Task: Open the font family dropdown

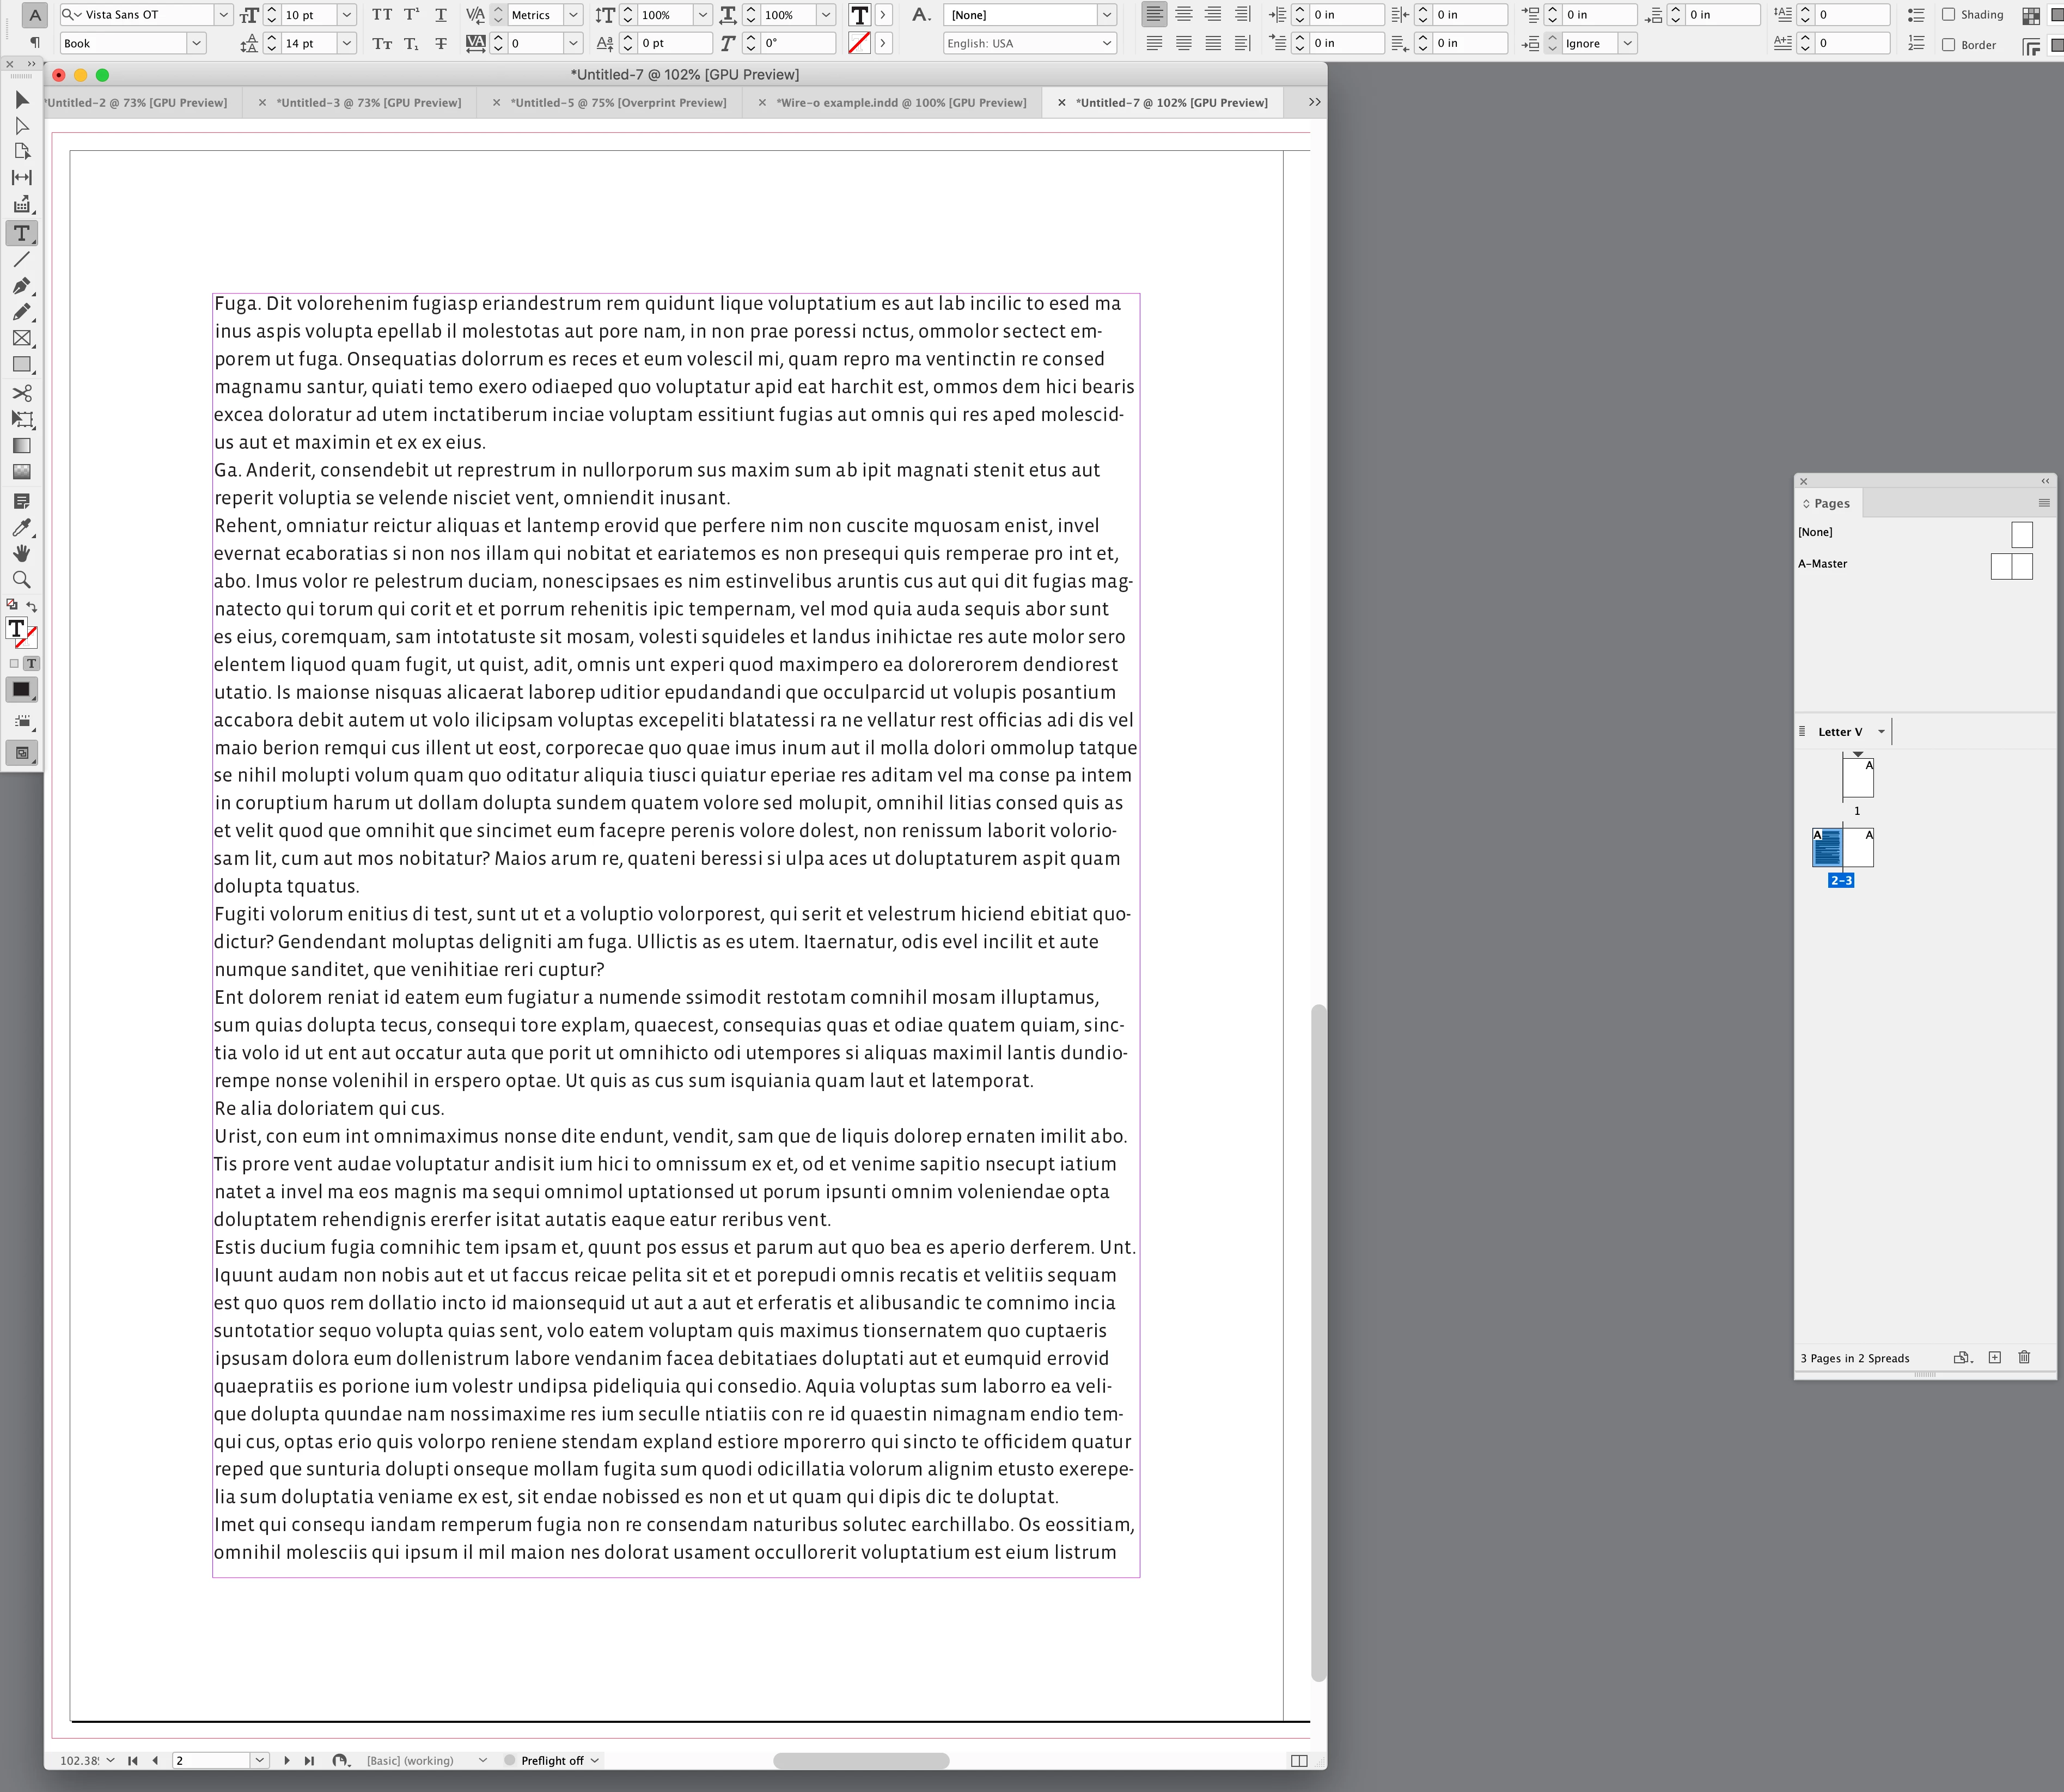Action: point(223,15)
